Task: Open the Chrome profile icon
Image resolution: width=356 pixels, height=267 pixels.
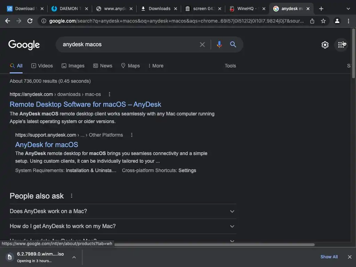Action: click(337, 21)
